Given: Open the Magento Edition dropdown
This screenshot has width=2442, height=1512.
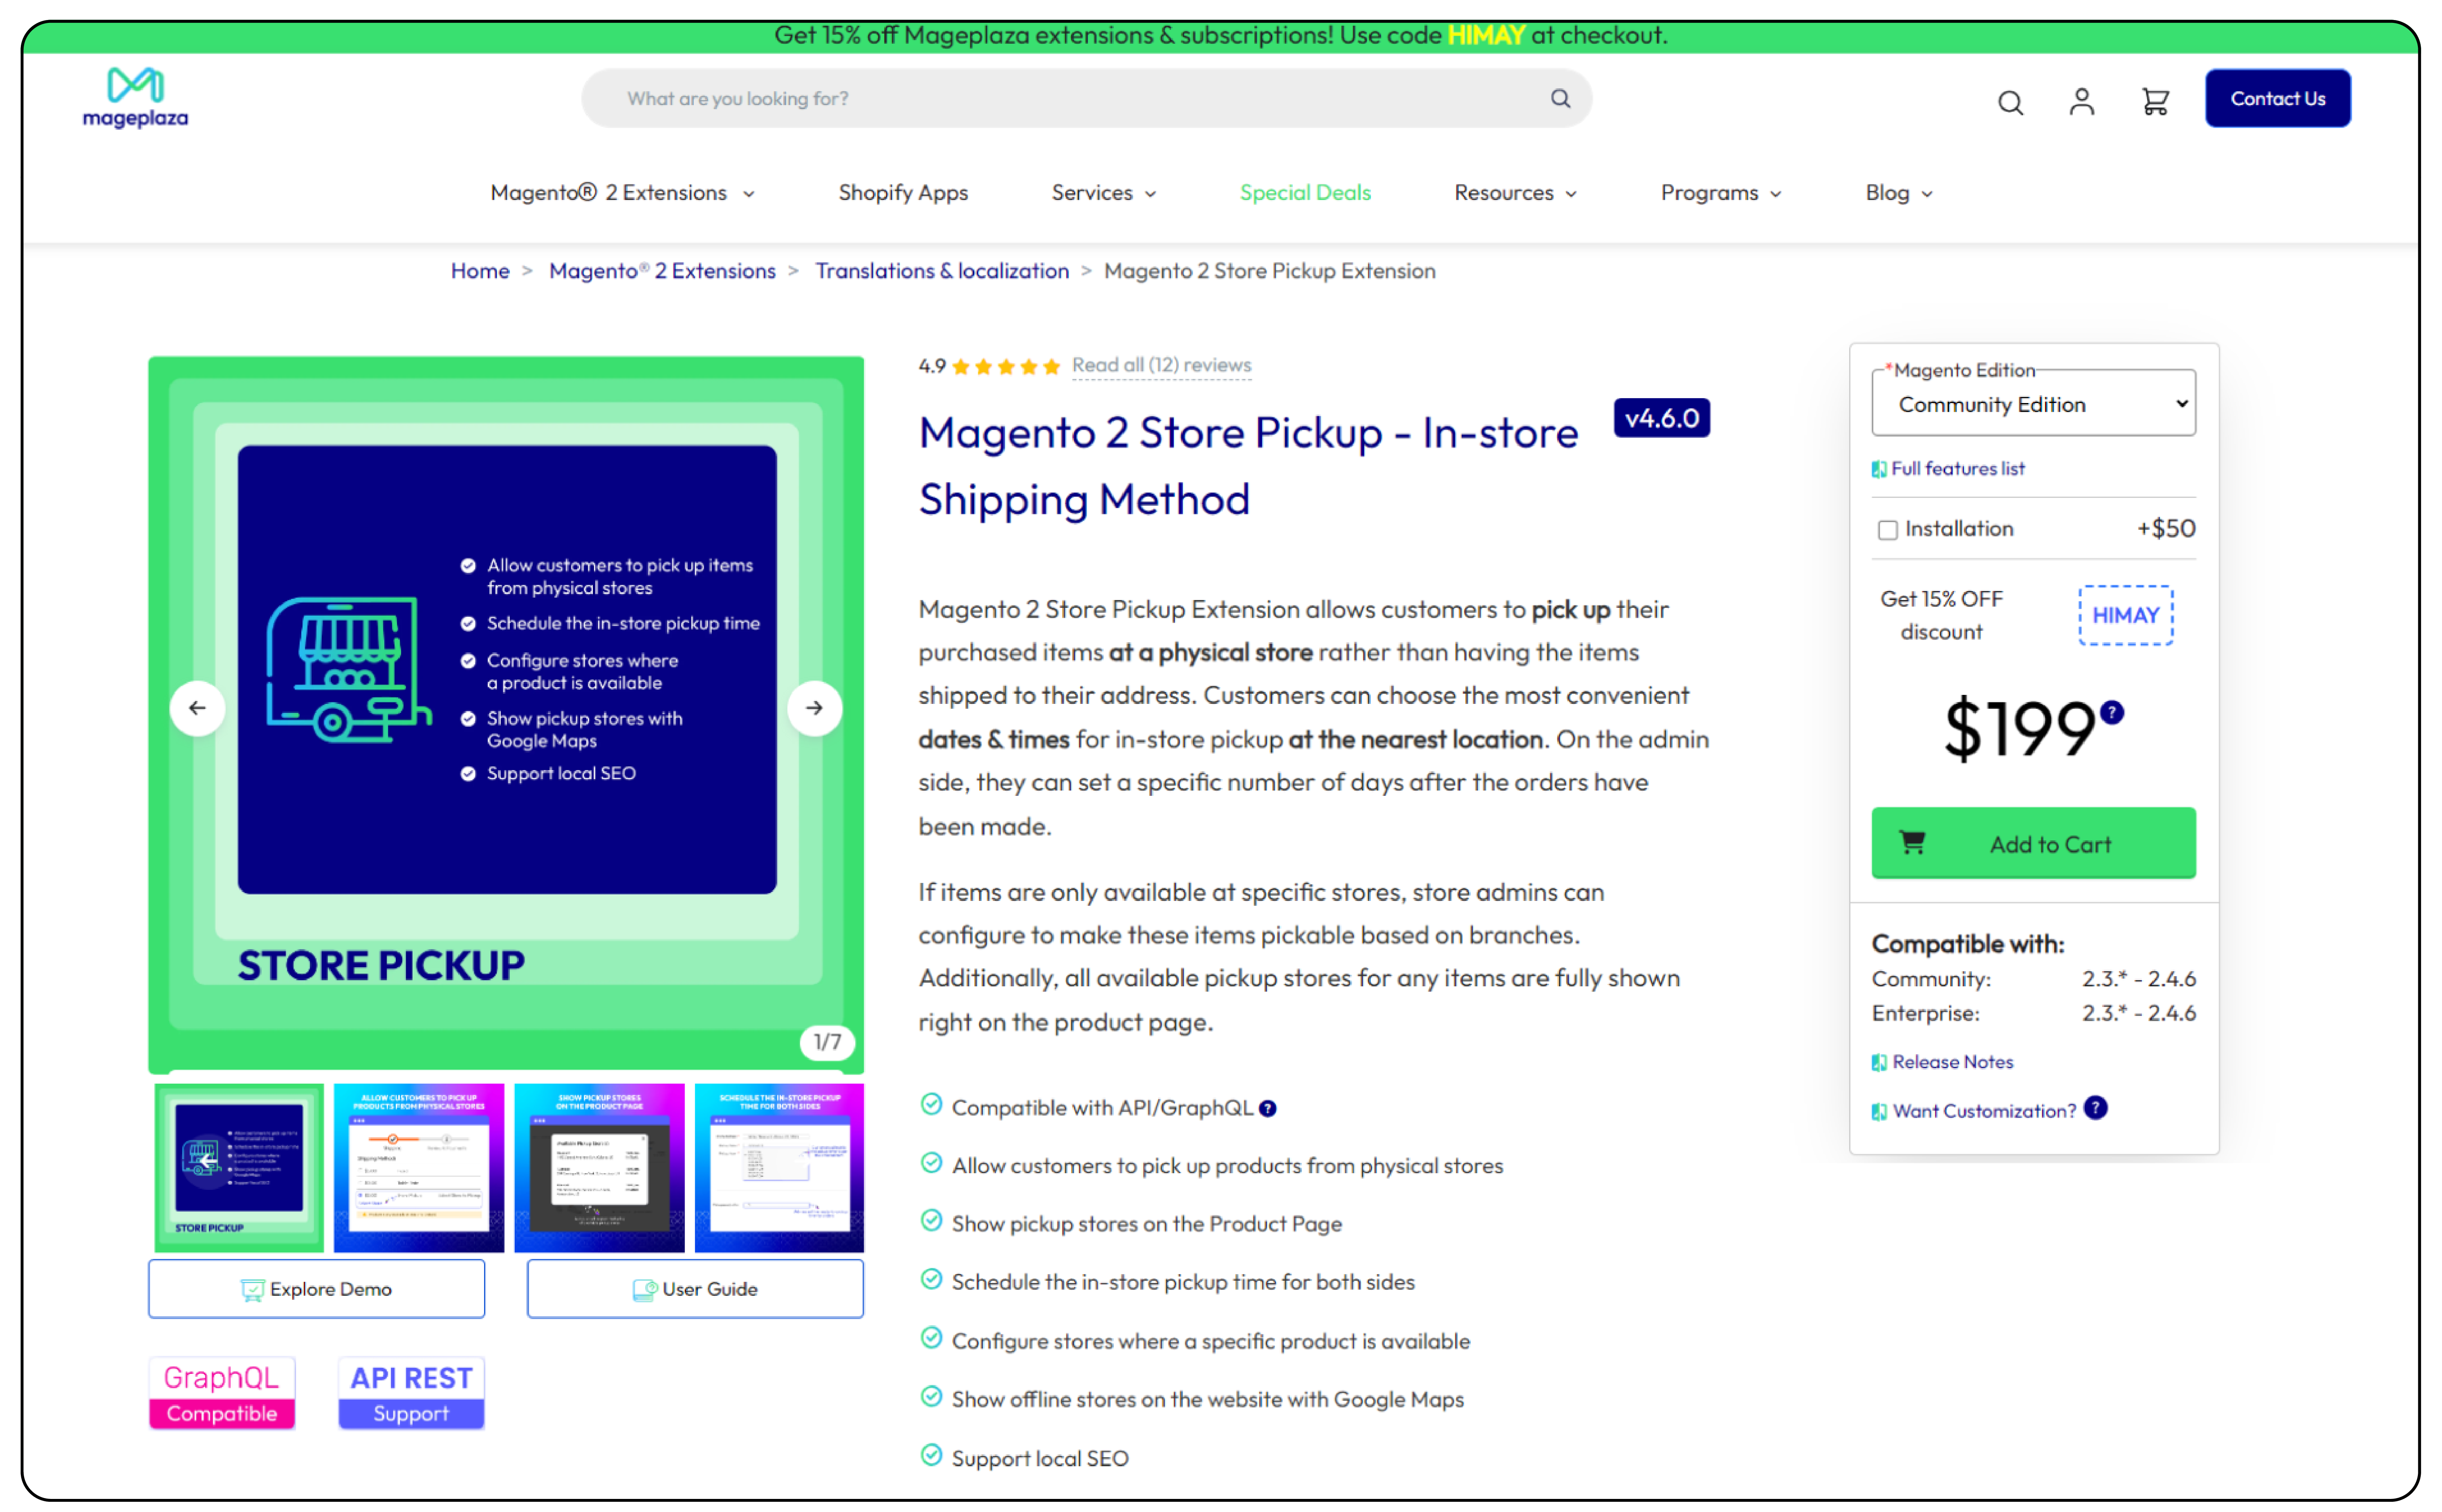Looking at the screenshot, I should click(x=2033, y=403).
